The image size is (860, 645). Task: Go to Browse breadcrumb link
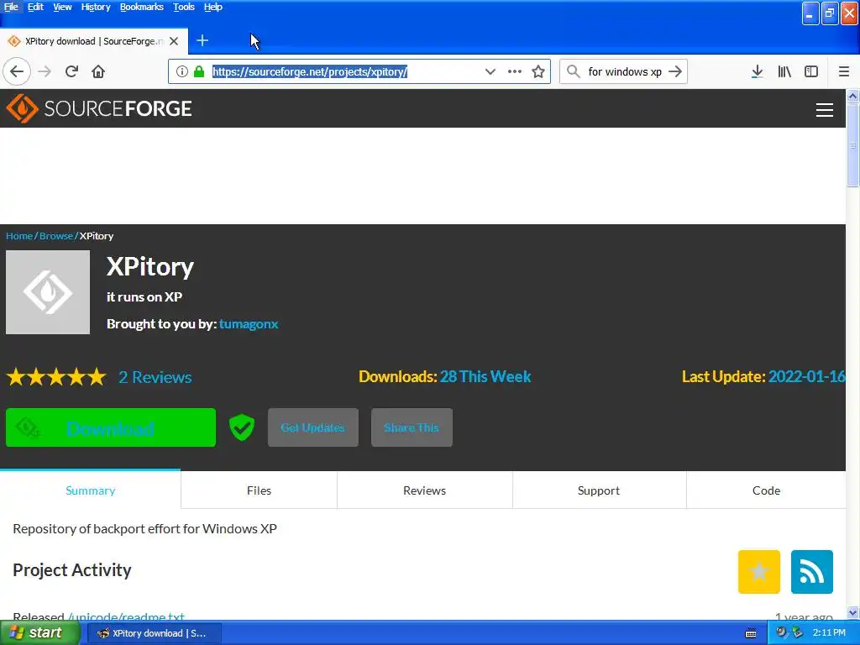[x=56, y=236]
